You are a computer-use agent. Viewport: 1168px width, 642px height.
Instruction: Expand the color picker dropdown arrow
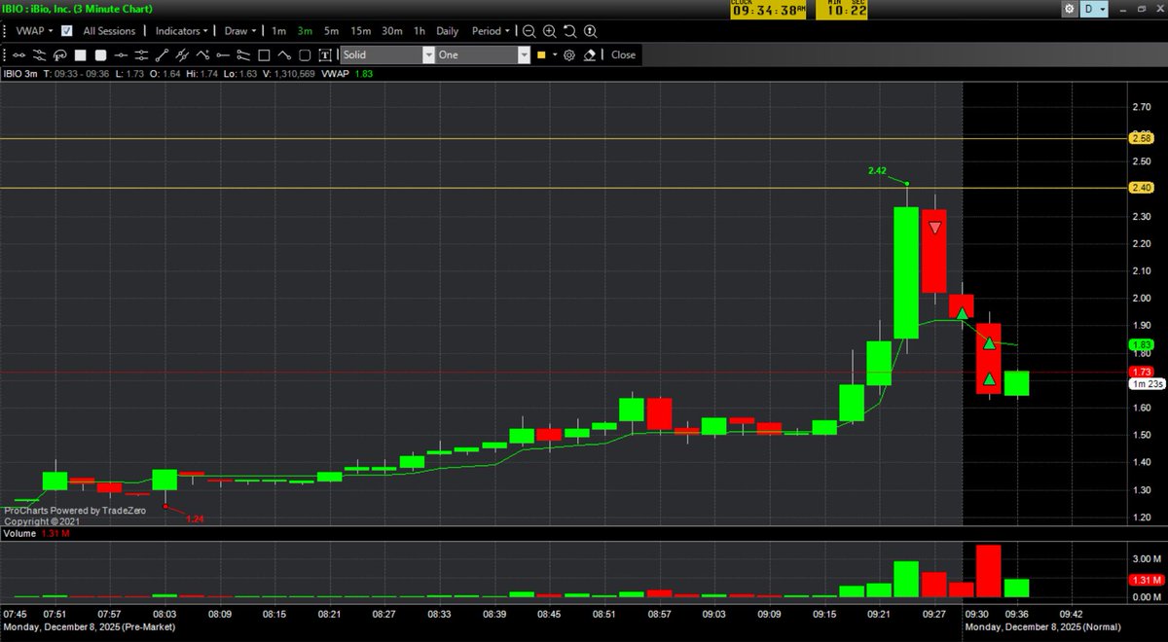555,55
